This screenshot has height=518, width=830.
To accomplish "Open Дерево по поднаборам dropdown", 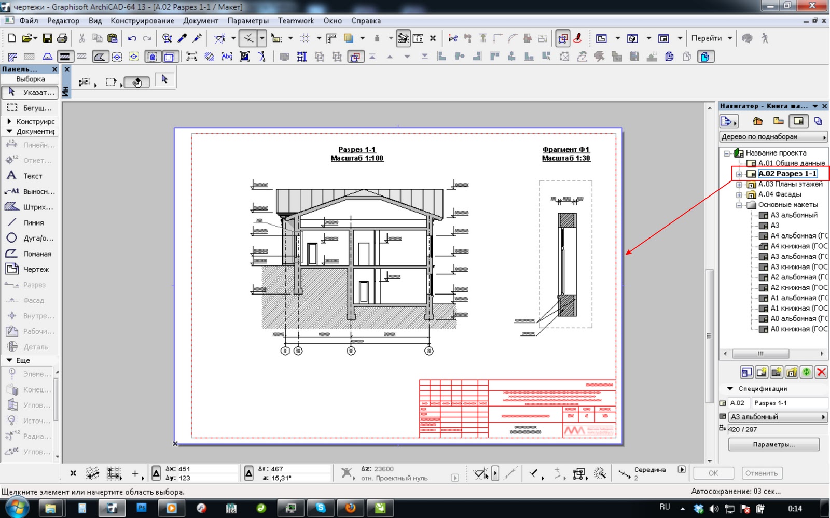I will (x=773, y=137).
